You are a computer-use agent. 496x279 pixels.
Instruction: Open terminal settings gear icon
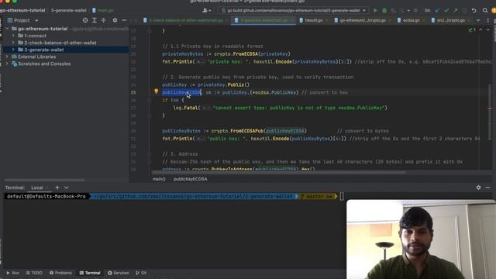point(478,188)
